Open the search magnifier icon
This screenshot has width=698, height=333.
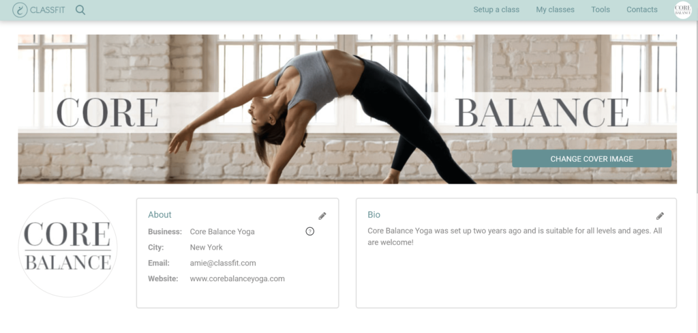[x=80, y=10]
